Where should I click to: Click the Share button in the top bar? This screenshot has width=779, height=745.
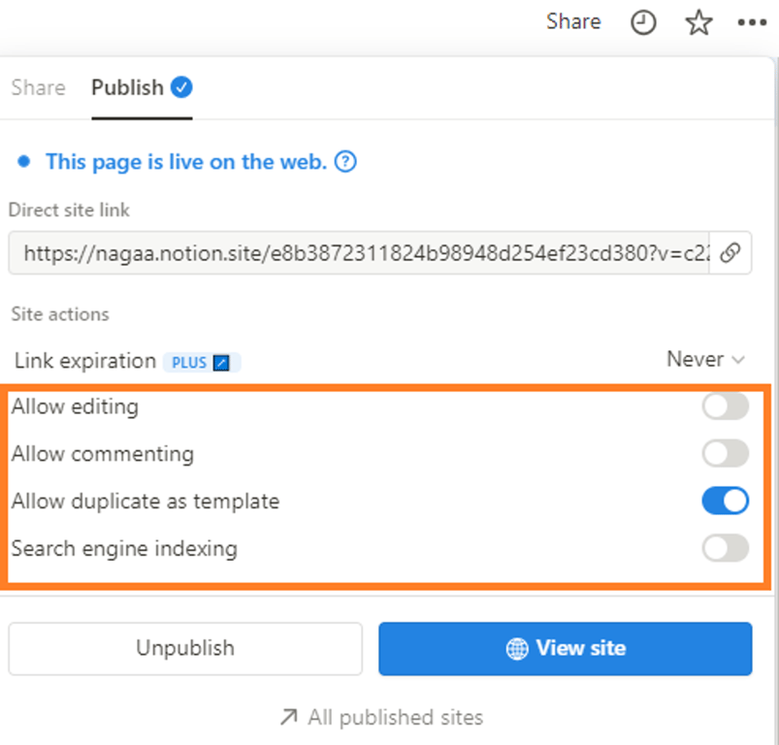click(573, 21)
